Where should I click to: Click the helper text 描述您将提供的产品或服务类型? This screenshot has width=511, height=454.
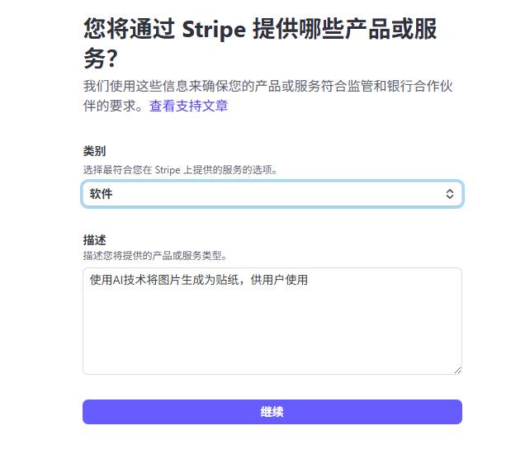(x=155, y=256)
